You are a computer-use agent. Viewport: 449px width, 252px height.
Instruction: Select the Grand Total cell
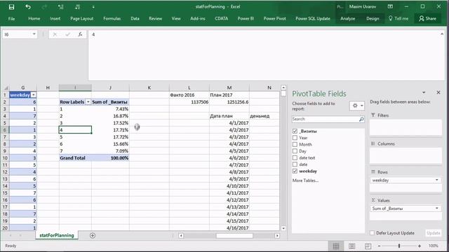coord(75,158)
